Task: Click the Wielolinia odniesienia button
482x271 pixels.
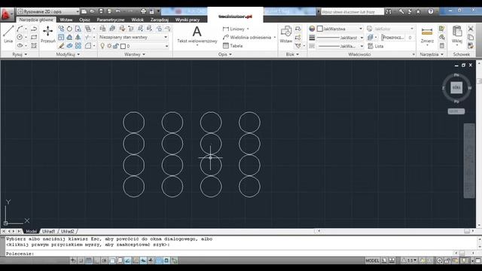Action: 247,37
